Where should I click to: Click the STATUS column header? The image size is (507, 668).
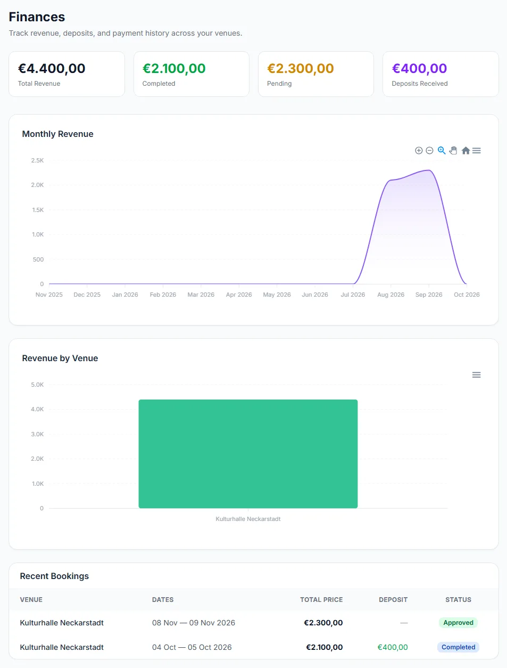458,600
